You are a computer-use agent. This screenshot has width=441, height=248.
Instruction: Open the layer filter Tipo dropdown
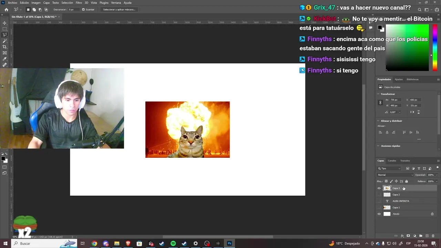(x=389, y=168)
